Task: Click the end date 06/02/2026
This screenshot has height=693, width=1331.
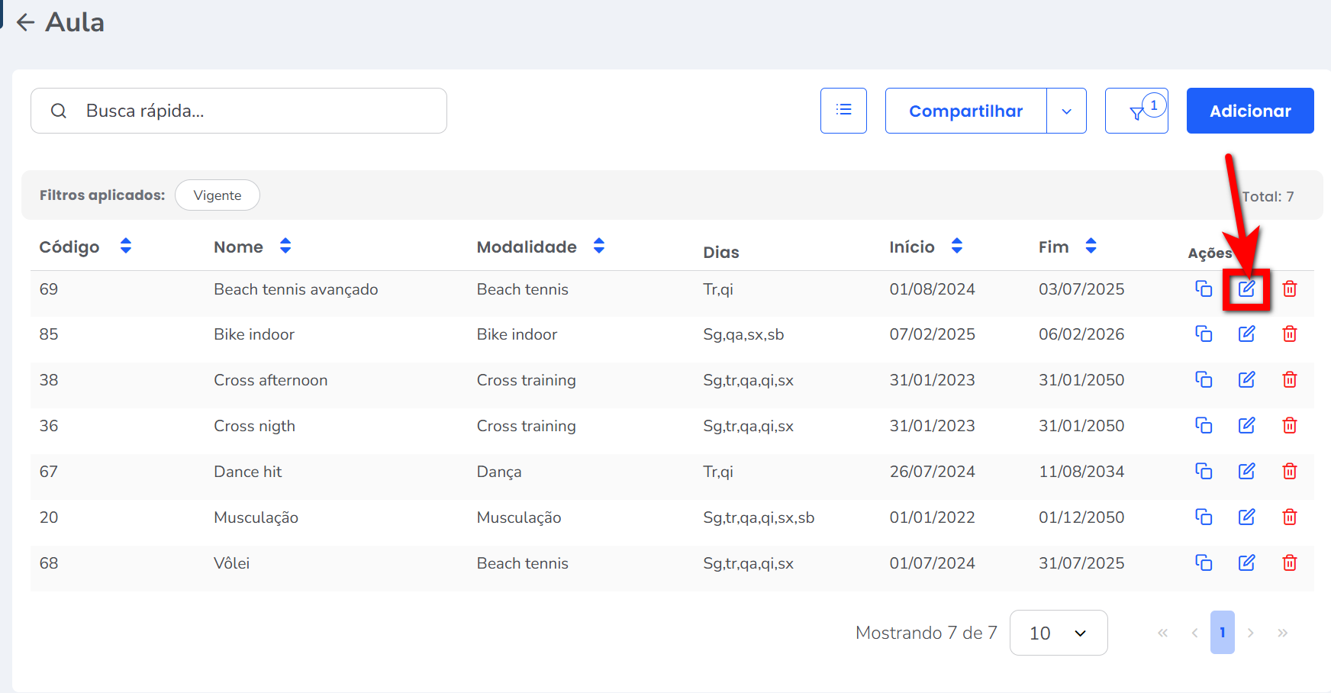Action: [x=1081, y=334]
